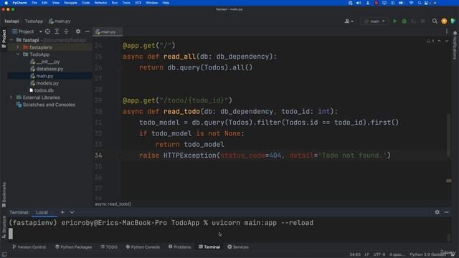459x258 pixels.
Task: Start debugging with the bug icon
Action: point(404,21)
